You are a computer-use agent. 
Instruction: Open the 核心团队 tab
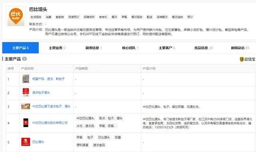pyautogui.click(x=130, y=48)
